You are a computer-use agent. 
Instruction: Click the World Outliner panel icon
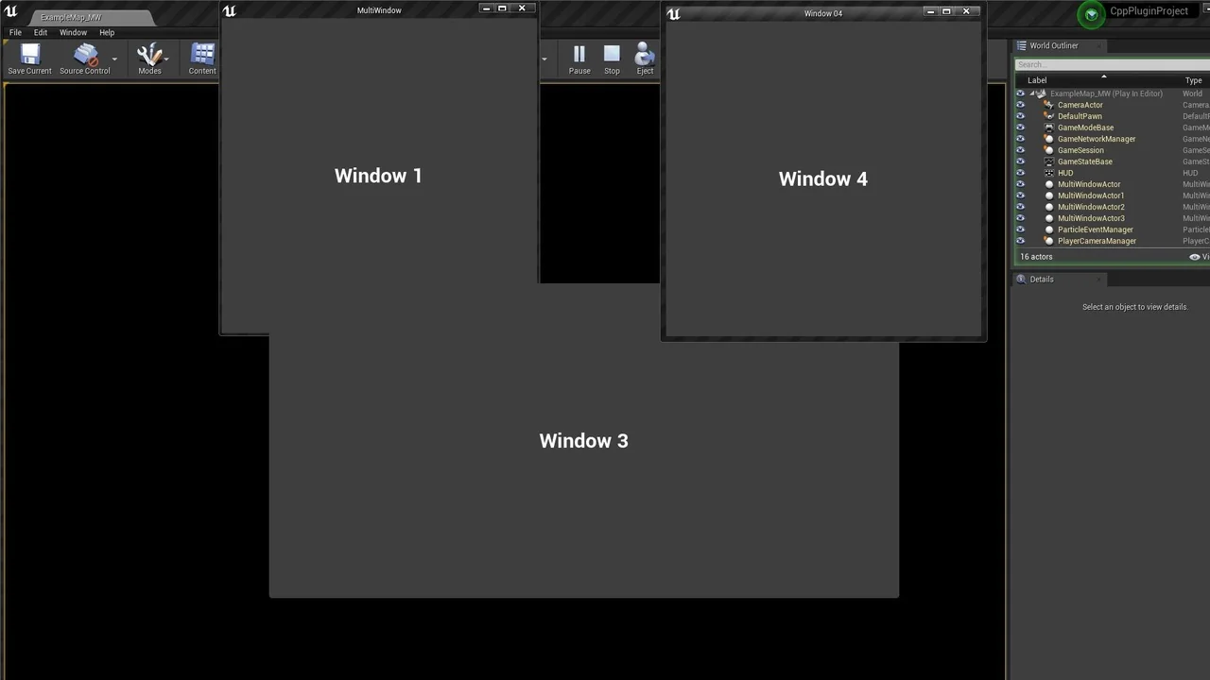point(1019,45)
